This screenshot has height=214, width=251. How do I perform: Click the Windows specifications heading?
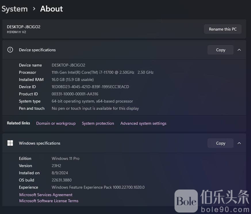40,143
